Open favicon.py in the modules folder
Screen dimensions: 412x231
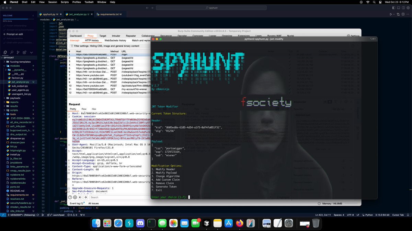(x=17, y=78)
